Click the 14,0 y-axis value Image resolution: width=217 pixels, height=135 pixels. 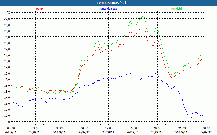point(7,97)
